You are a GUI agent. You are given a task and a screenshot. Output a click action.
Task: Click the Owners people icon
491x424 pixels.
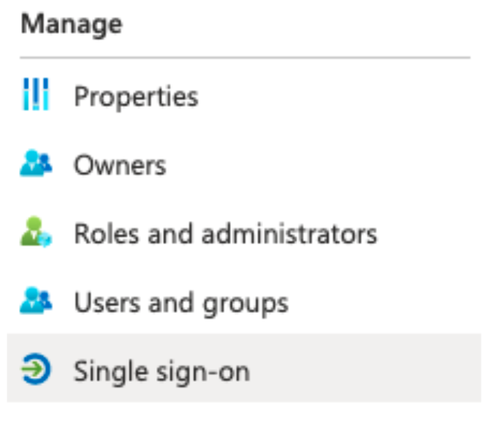pyautogui.click(x=36, y=163)
